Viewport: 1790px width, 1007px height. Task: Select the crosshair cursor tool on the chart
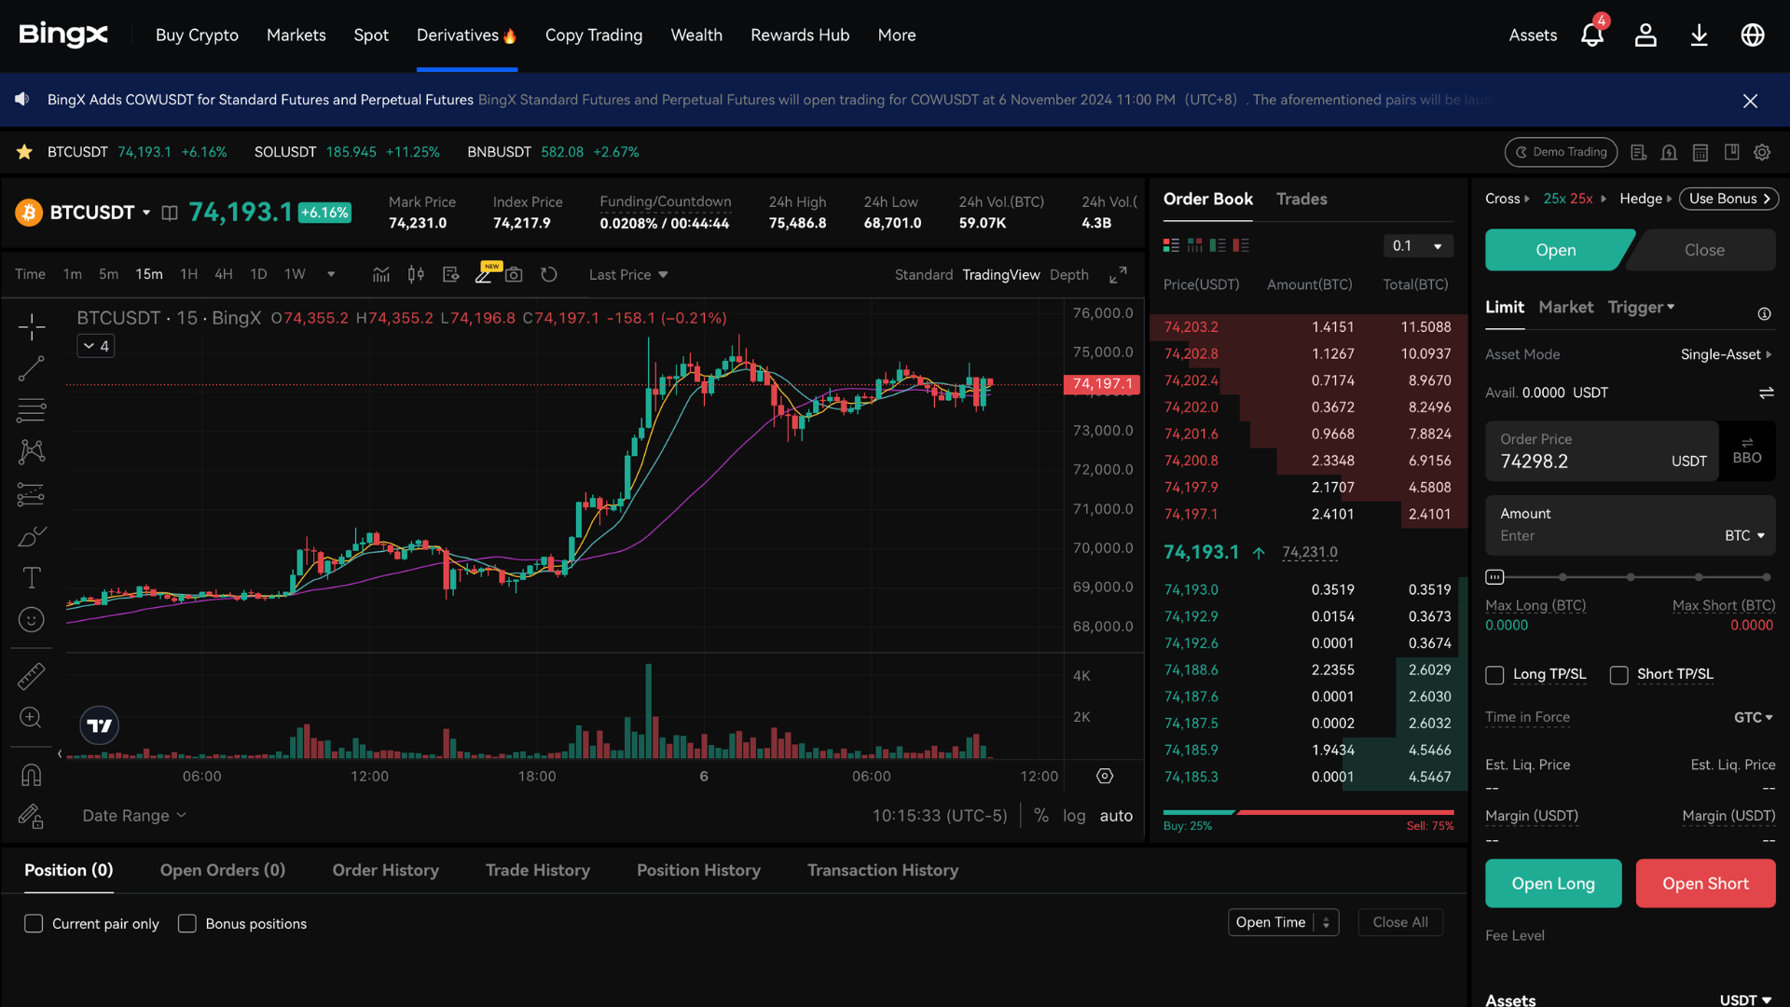(x=31, y=326)
